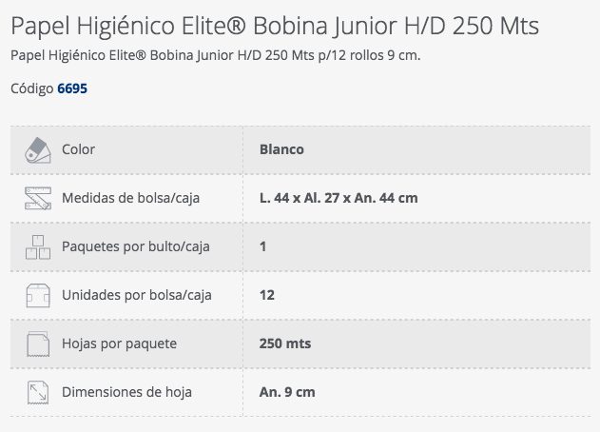
Task: Click the value 12 for units per box
Action: tap(266, 295)
